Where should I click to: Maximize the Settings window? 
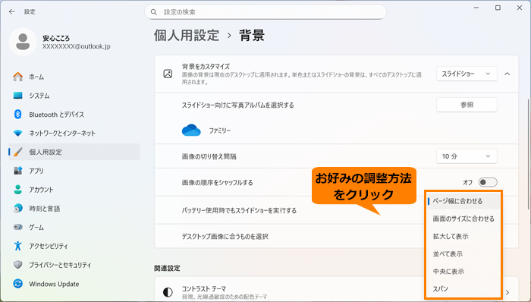point(498,8)
